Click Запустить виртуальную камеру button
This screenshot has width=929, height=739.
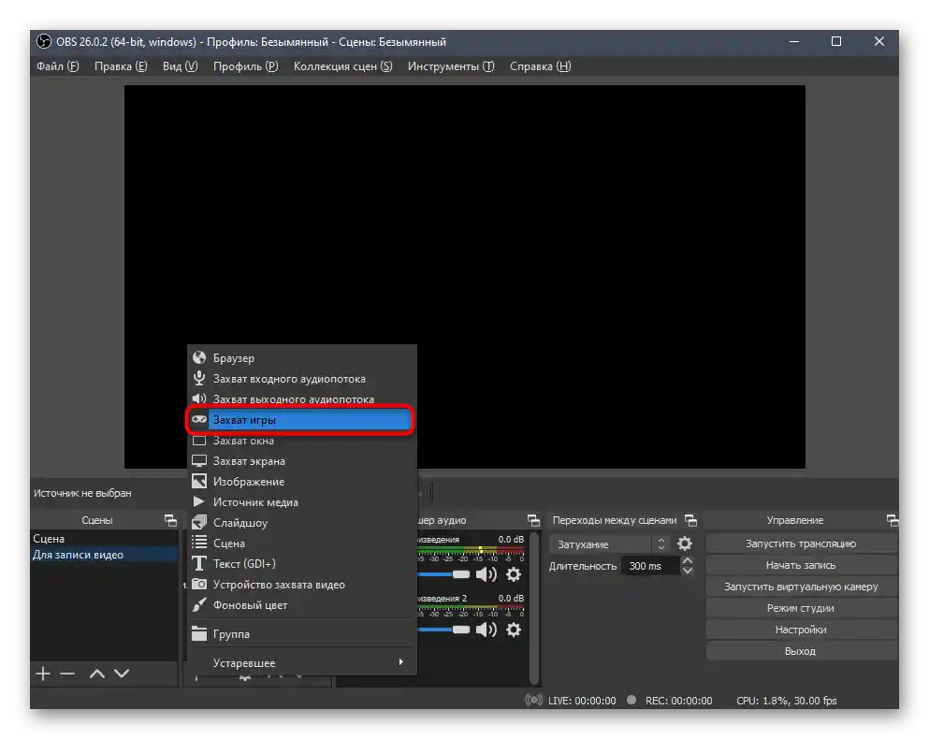(x=801, y=587)
